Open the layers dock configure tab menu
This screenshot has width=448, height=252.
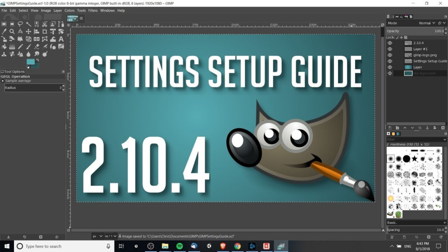[445, 17]
